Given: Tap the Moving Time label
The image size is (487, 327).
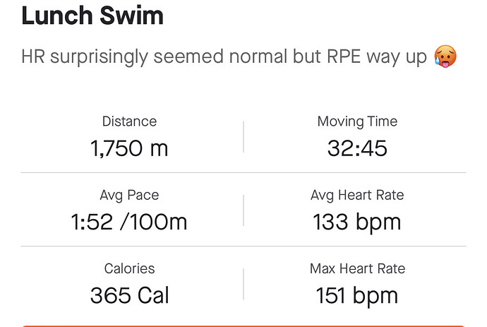Looking at the screenshot, I should pos(357,121).
